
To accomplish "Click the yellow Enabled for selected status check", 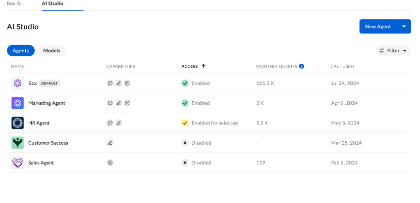I will (x=185, y=123).
